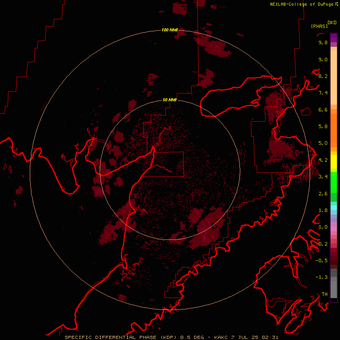The image size is (340, 340).
Task: Select the 7.4 value on the color scale
Action: click(323, 93)
